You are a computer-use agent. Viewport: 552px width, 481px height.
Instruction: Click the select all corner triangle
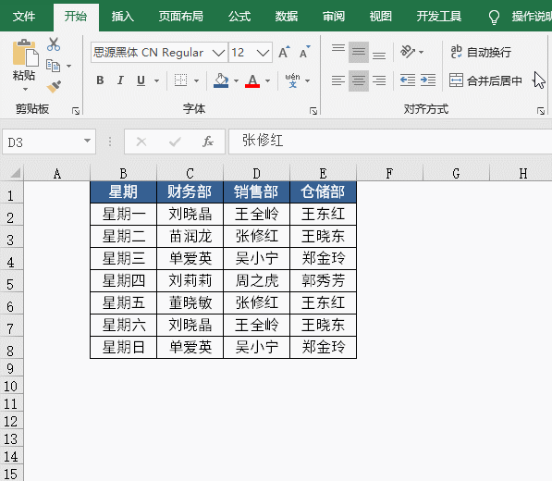[15, 173]
